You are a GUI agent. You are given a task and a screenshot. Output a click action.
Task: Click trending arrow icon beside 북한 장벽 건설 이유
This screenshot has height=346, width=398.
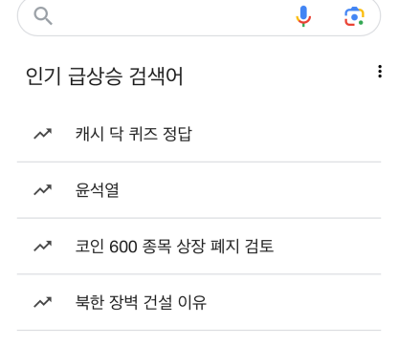(43, 302)
